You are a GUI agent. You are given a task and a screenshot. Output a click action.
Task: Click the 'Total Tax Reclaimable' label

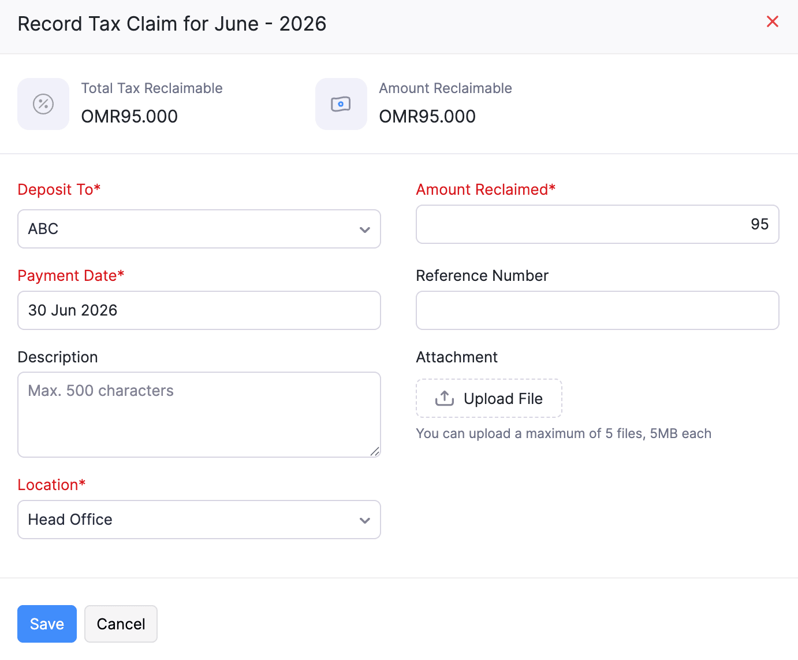pyautogui.click(x=152, y=88)
